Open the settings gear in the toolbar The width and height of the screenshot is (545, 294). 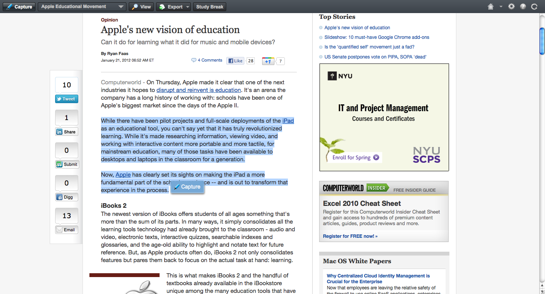pos(511,7)
